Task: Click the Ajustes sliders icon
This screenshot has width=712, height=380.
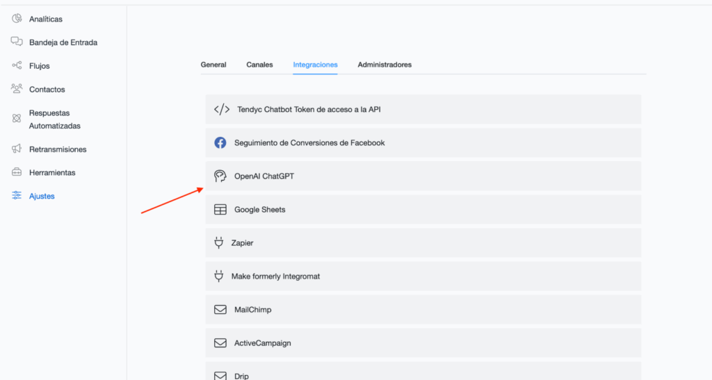Action: click(17, 196)
